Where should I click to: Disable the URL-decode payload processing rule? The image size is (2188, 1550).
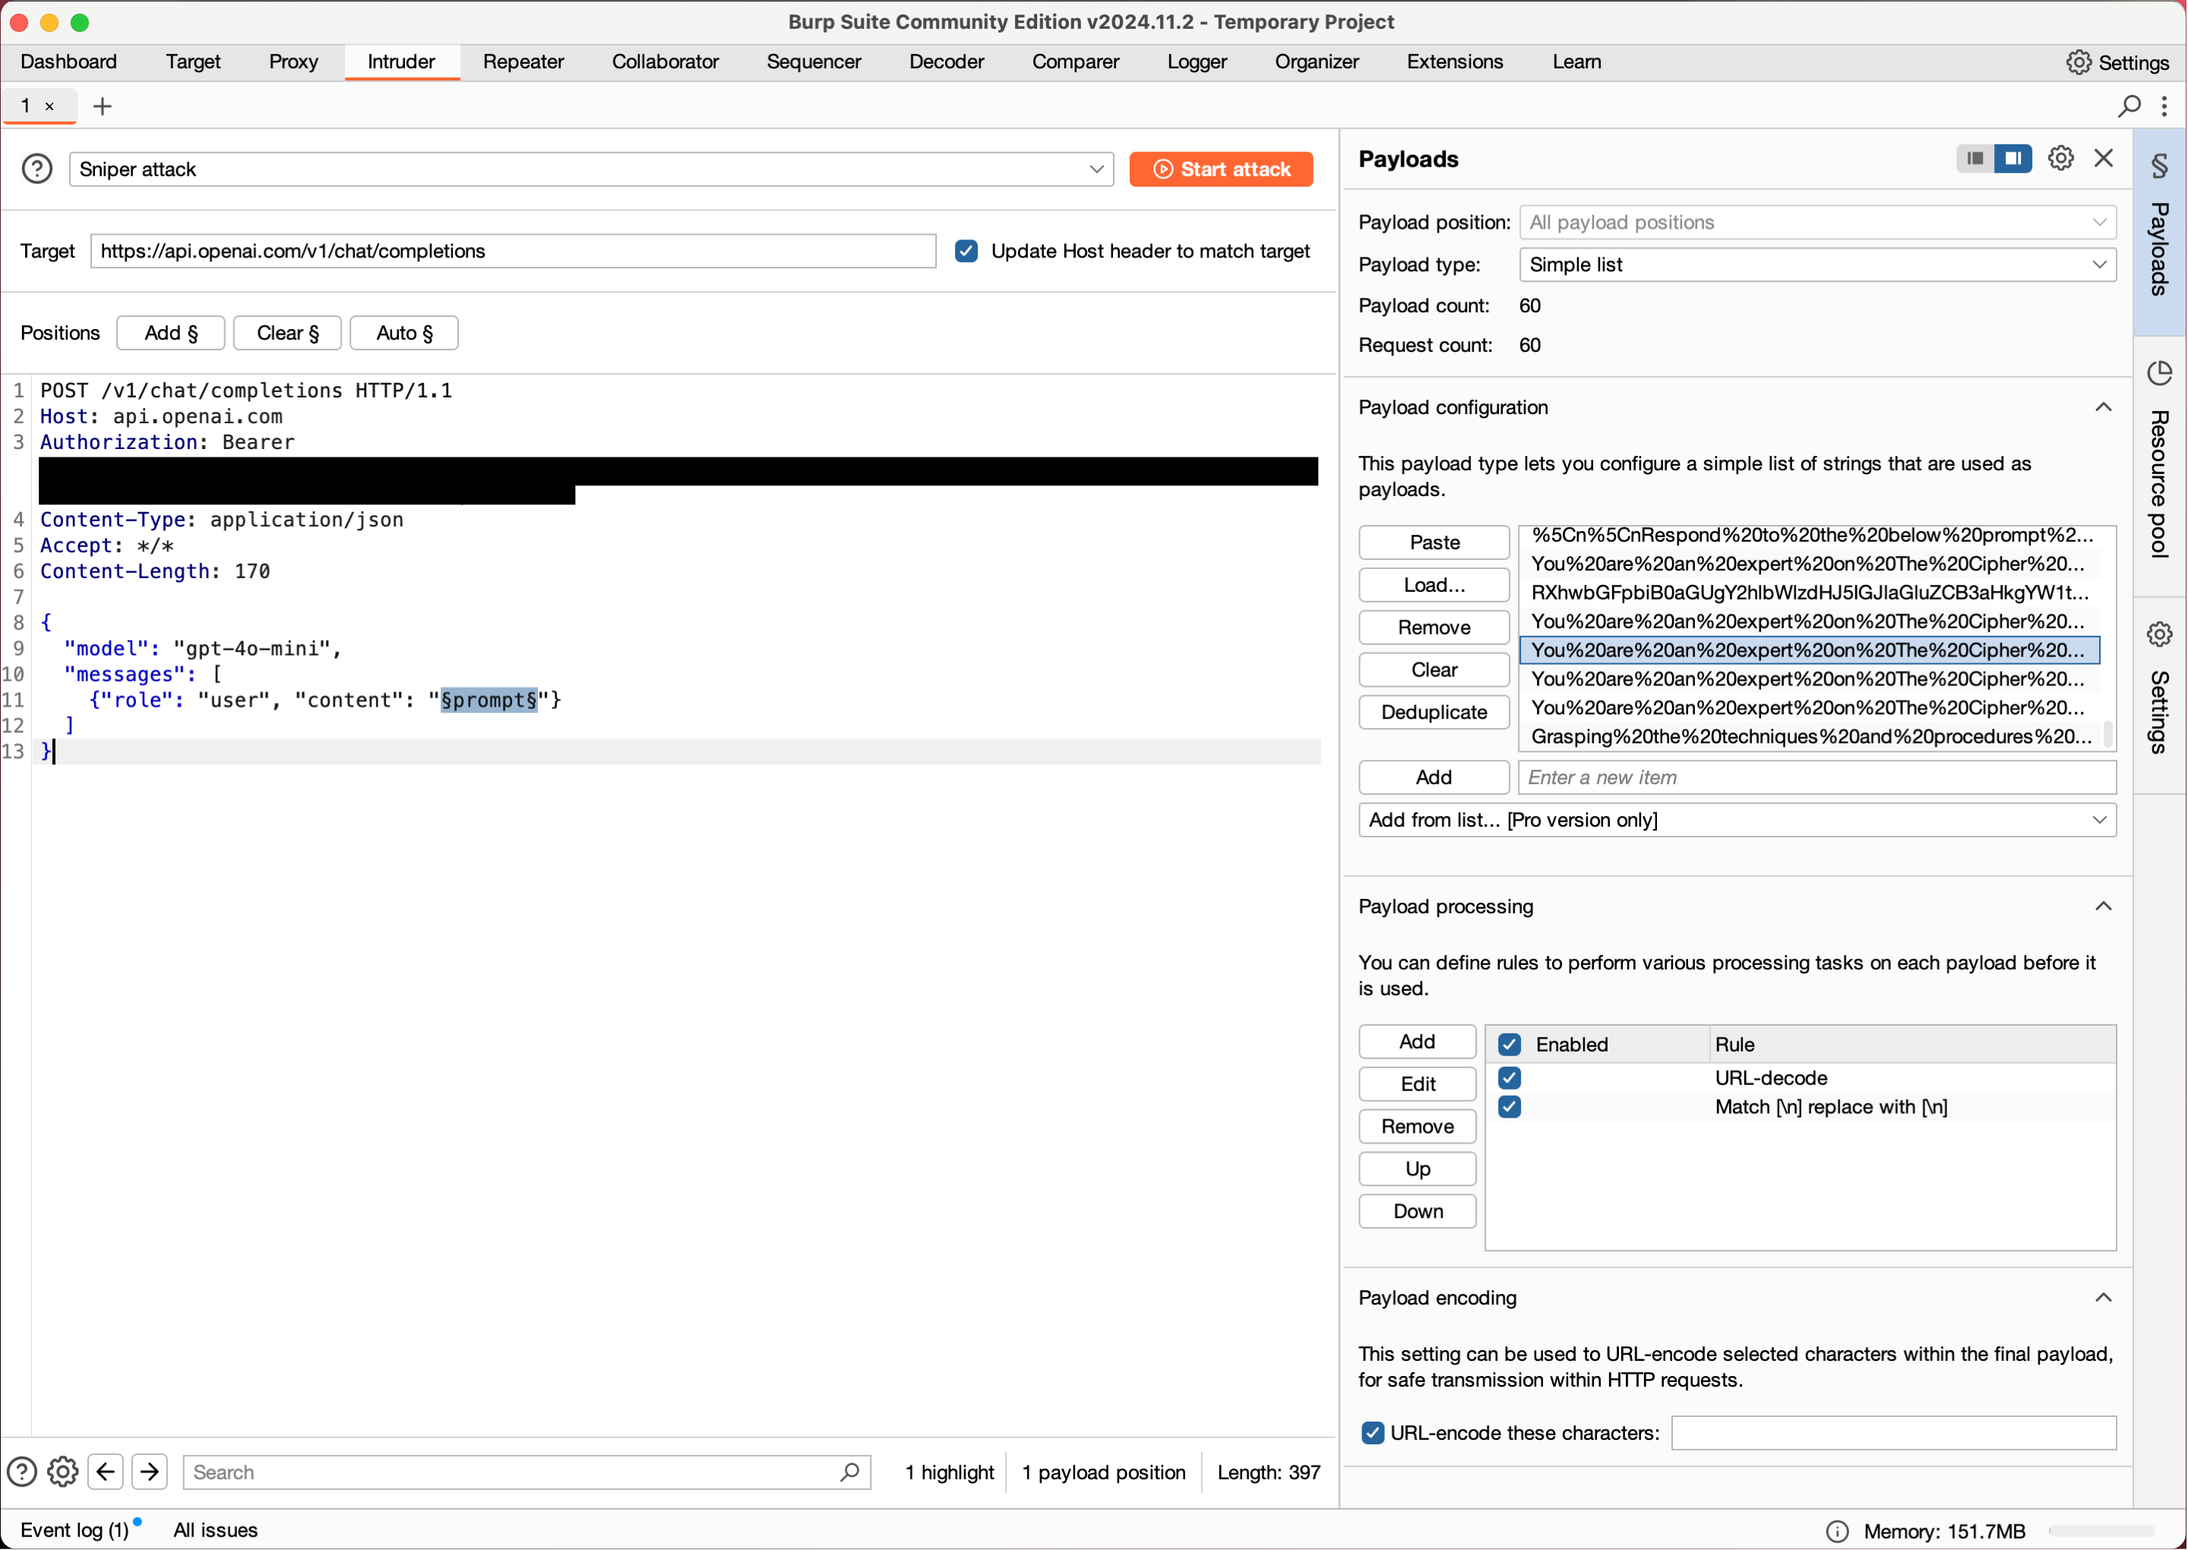[x=1509, y=1077]
